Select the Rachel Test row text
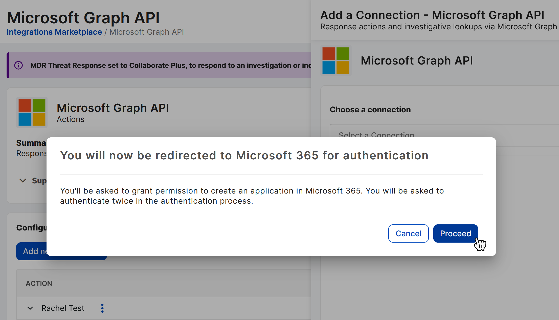This screenshot has height=320, width=559. coord(63,308)
